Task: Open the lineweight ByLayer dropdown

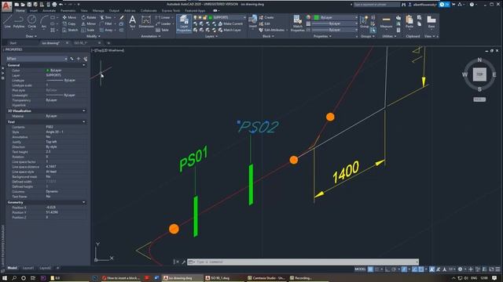Action: coord(356,23)
